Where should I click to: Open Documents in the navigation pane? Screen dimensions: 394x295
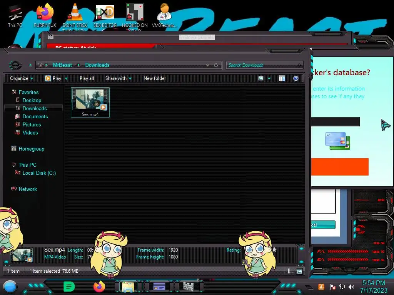tap(35, 116)
